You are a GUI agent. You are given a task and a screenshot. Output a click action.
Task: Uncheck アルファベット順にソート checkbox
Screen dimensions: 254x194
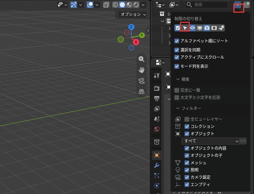coord(177,41)
